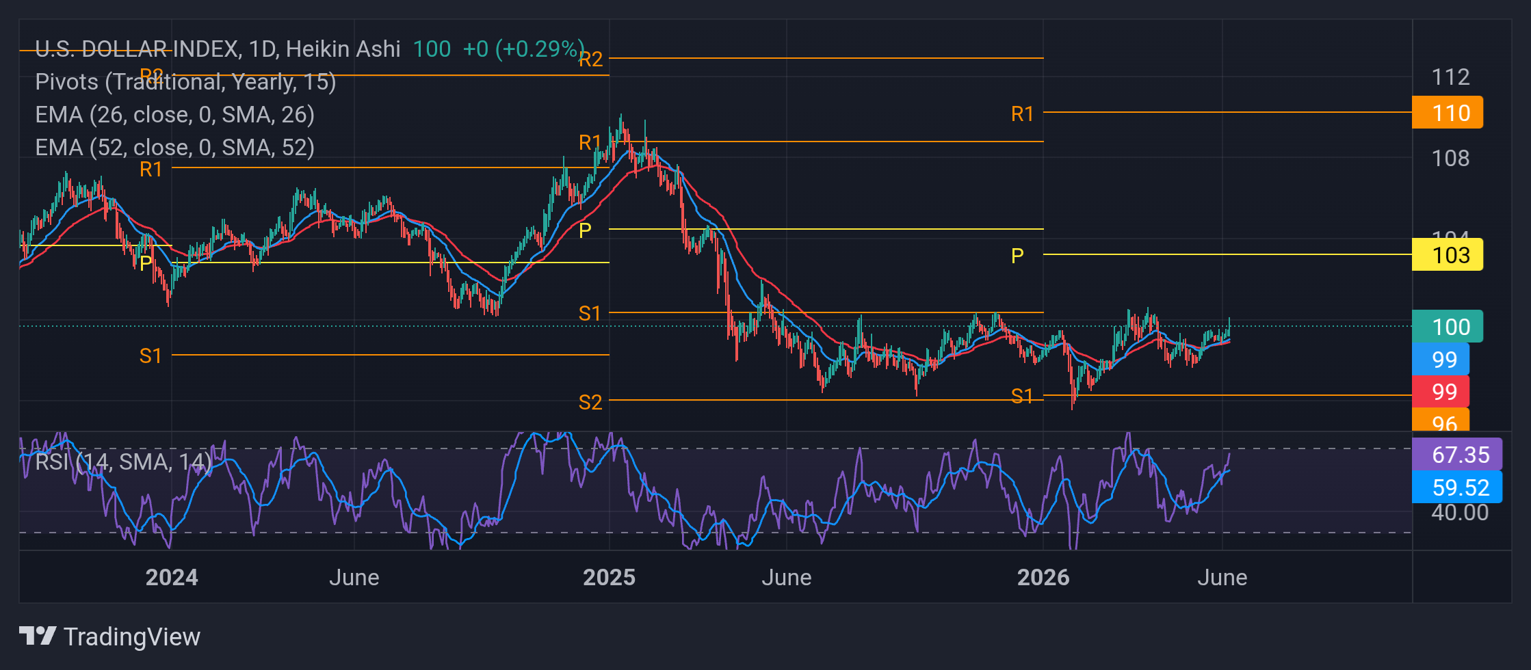The width and height of the screenshot is (1531, 670).
Task: Click the R2 pivot label of the 2025 period
Action: coord(591,59)
